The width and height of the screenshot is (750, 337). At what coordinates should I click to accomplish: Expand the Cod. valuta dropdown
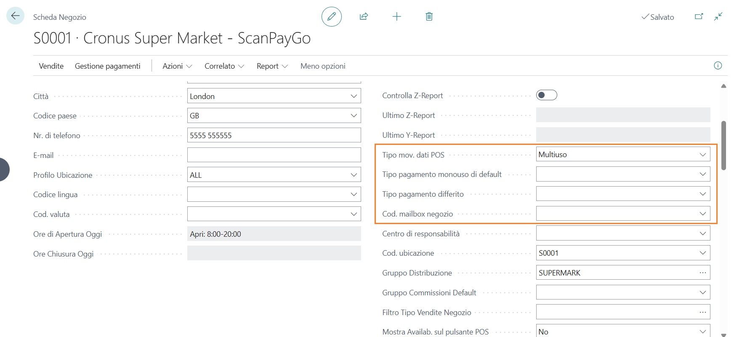click(354, 214)
